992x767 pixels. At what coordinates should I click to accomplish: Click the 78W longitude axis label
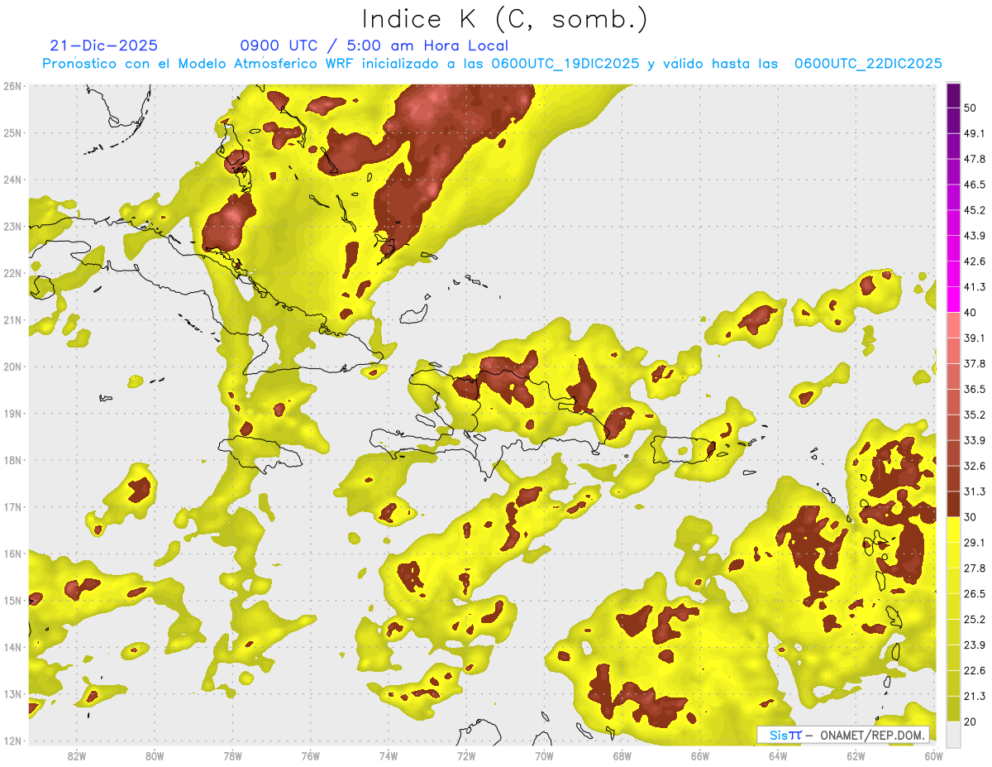tap(232, 756)
